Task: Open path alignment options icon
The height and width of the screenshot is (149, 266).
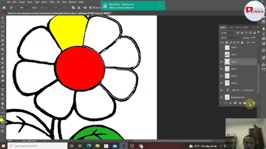Action: pyautogui.click(x=79, y=8)
